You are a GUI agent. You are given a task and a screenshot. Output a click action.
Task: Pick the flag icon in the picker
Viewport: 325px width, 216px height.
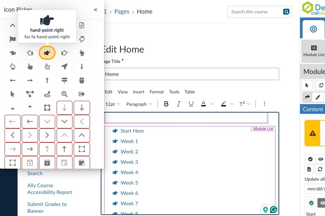tap(13, 39)
